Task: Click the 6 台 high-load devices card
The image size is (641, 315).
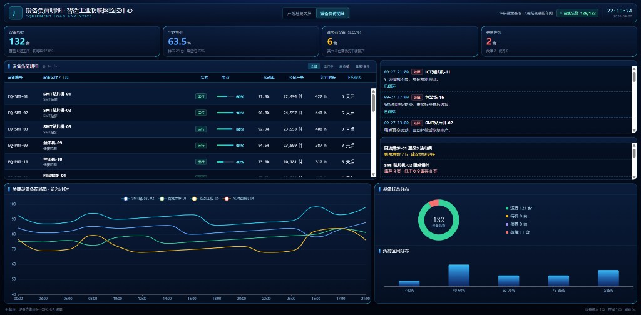Action: (400, 41)
